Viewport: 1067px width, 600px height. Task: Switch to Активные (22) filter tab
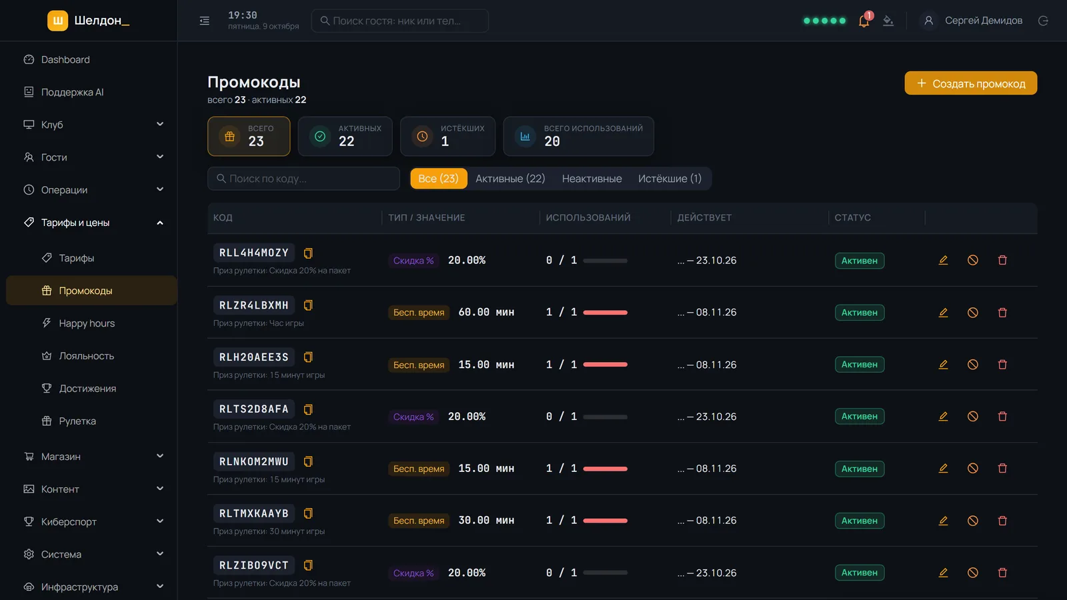(510, 179)
